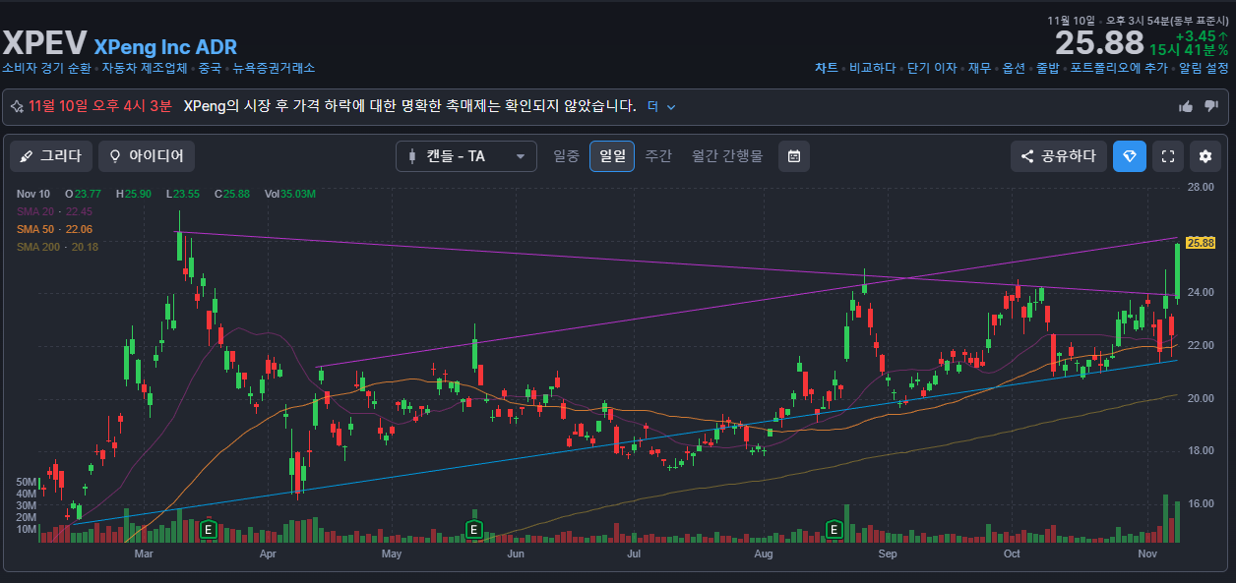This screenshot has width=1236, height=583.
Task: Click the 그리다 draw button
Action: click(52, 156)
